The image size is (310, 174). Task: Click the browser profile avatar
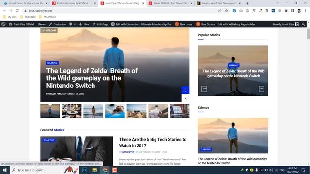pos(299,11)
